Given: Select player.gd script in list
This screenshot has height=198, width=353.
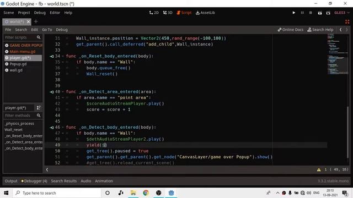Looking at the screenshot, I should coord(23,58).
